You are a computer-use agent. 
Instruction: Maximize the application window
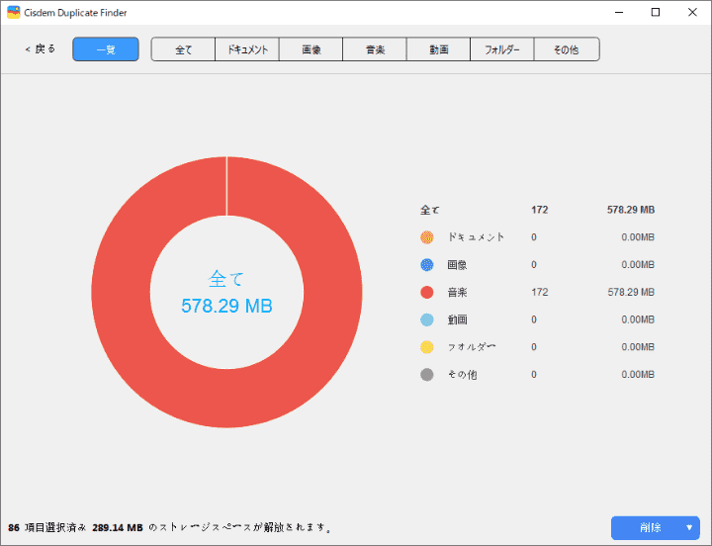coord(656,12)
